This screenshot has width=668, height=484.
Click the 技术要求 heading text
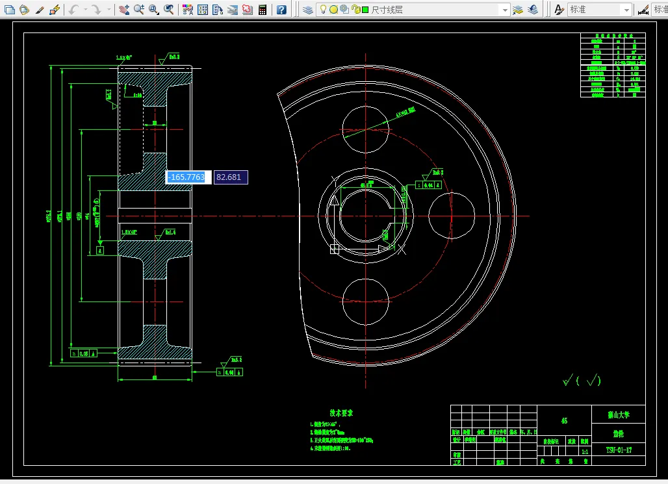[341, 413]
